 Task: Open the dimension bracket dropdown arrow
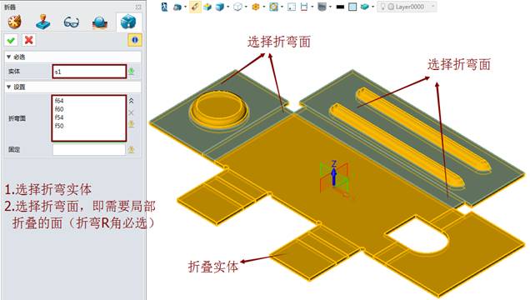pyautogui.click(x=312, y=7)
